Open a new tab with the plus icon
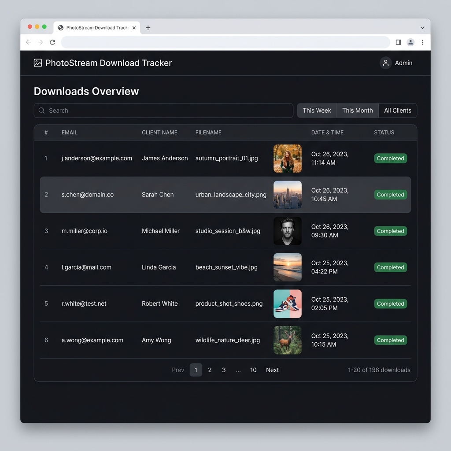The width and height of the screenshot is (451, 451). click(x=148, y=28)
